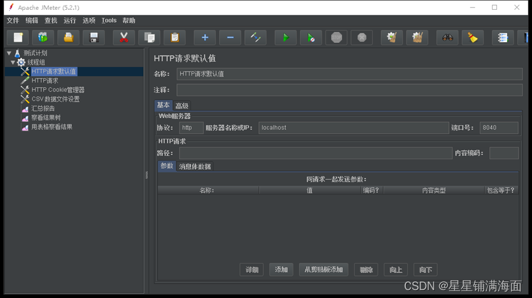Click the 删除 button
Image resolution: width=532 pixels, height=298 pixels.
(x=366, y=270)
